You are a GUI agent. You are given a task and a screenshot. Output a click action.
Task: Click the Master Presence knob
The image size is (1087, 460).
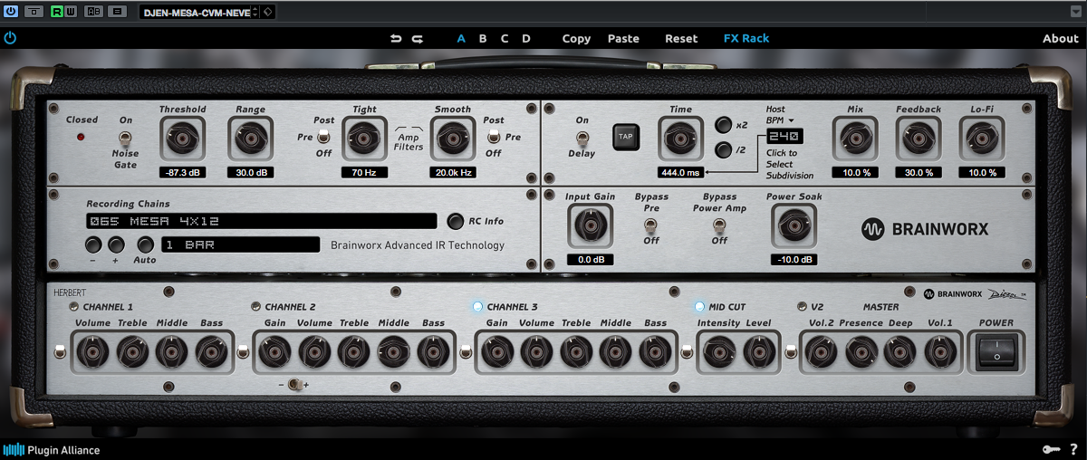861,351
